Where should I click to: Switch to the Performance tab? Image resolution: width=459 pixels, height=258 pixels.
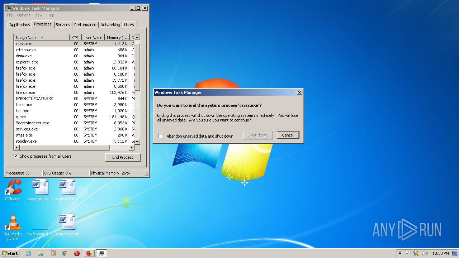[85, 25]
